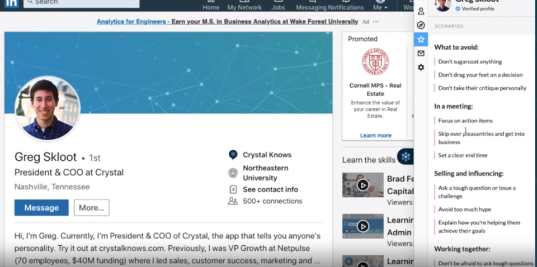
Task: Click the Crystal Knows company logo
Action: [233, 155]
